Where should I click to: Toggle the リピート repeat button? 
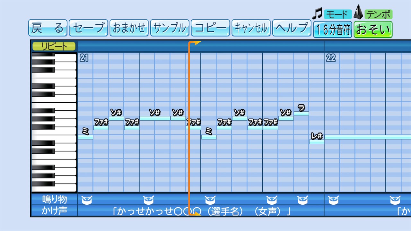click(x=54, y=47)
